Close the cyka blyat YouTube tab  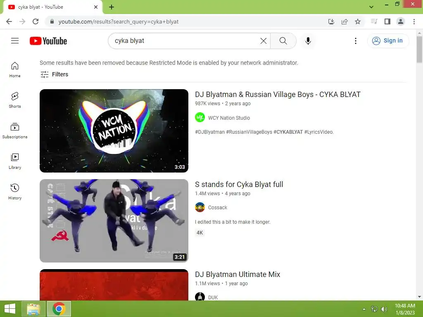pyautogui.click(x=96, y=7)
